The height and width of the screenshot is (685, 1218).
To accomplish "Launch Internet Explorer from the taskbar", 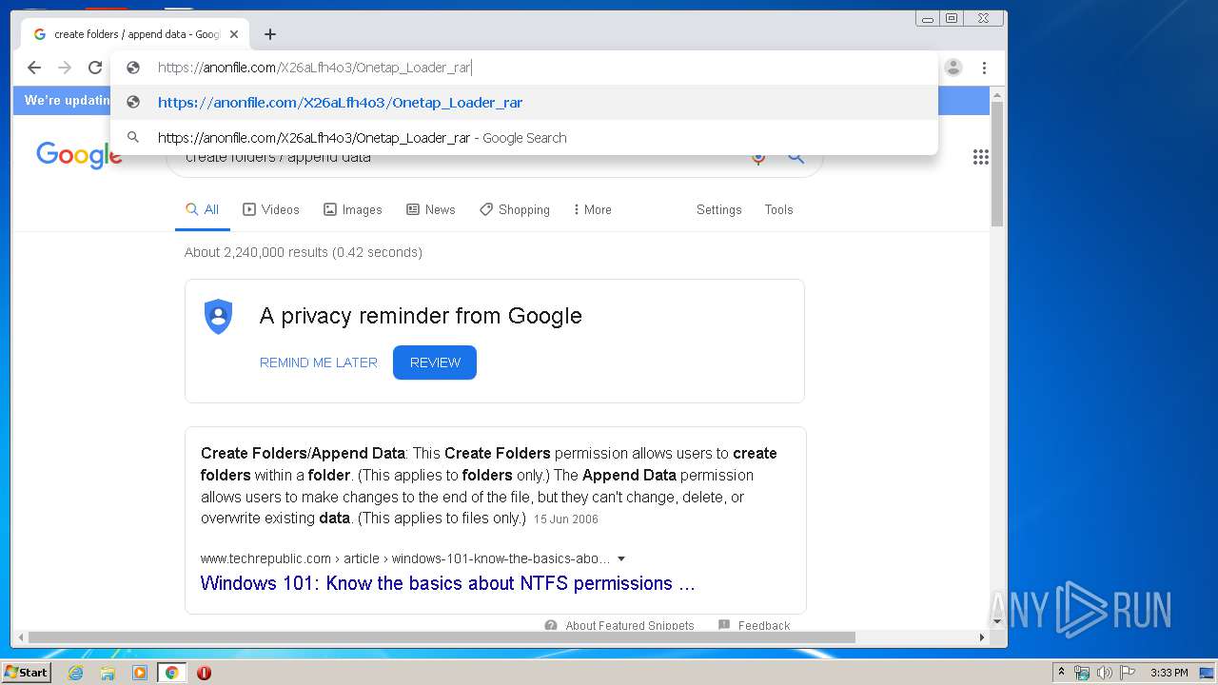I will pos(75,673).
